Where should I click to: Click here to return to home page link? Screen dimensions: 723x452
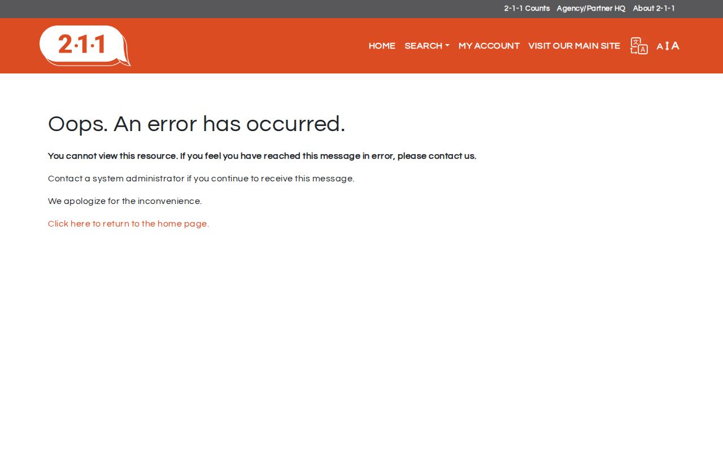pyautogui.click(x=128, y=224)
